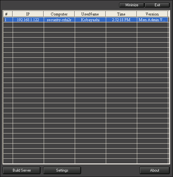The height and width of the screenshot is (177, 173).
Task: Open the Settings window
Action: (62, 170)
